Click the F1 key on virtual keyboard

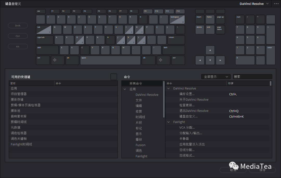[x=55, y=11]
